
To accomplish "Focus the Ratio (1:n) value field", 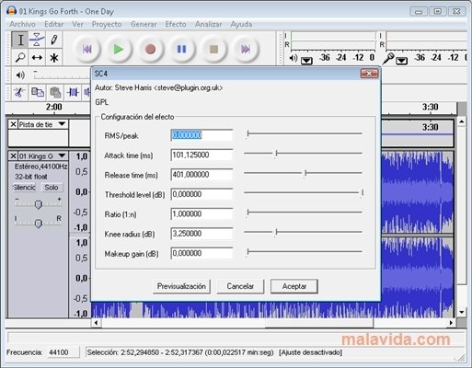I will 201,213.
